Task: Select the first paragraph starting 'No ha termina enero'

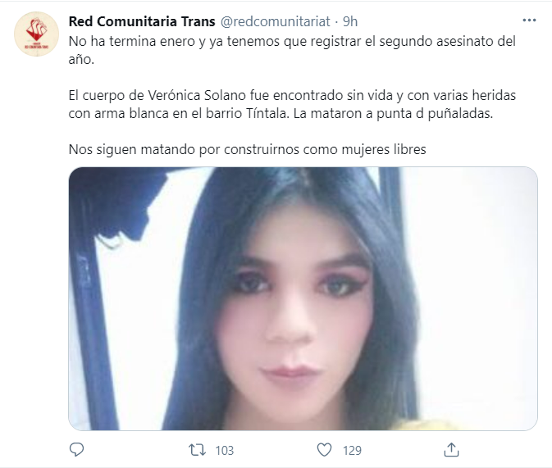Action: 292,50
